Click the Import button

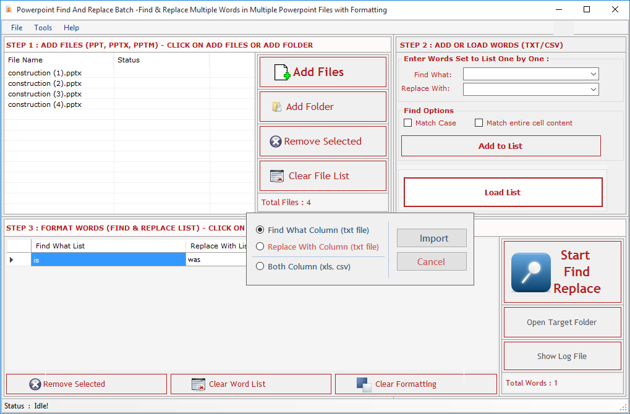[432, 238]
